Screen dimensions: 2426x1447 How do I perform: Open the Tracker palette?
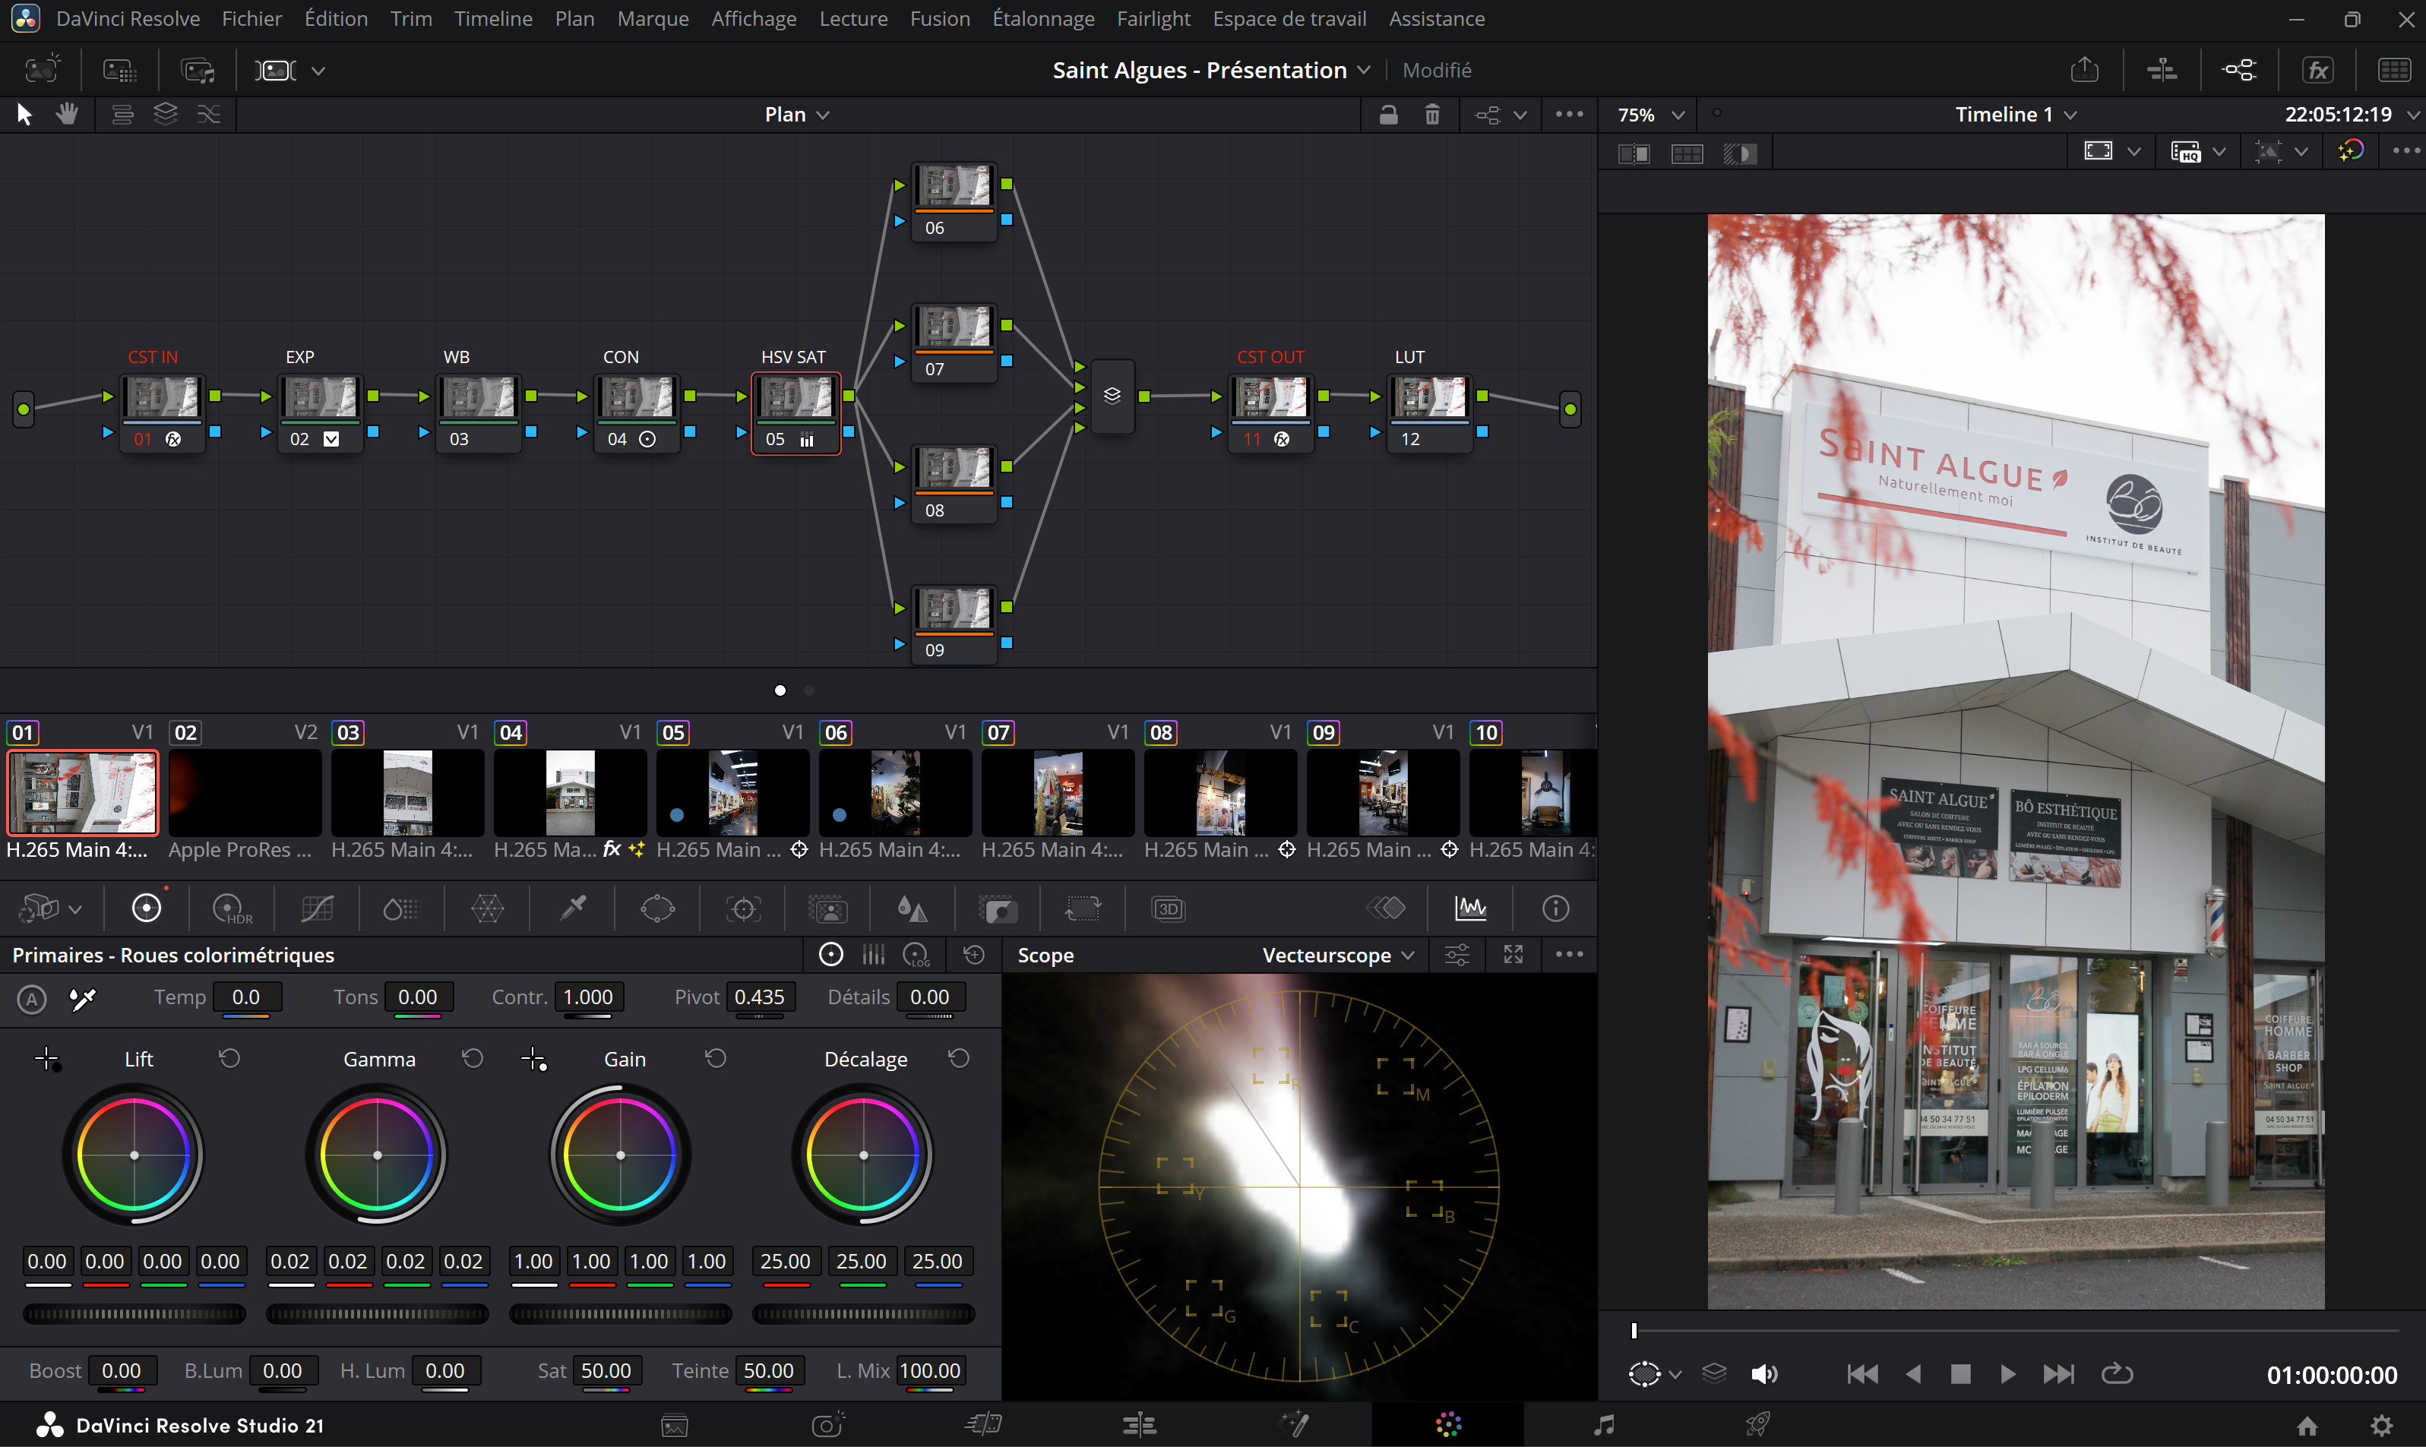(x=743, y=908)
